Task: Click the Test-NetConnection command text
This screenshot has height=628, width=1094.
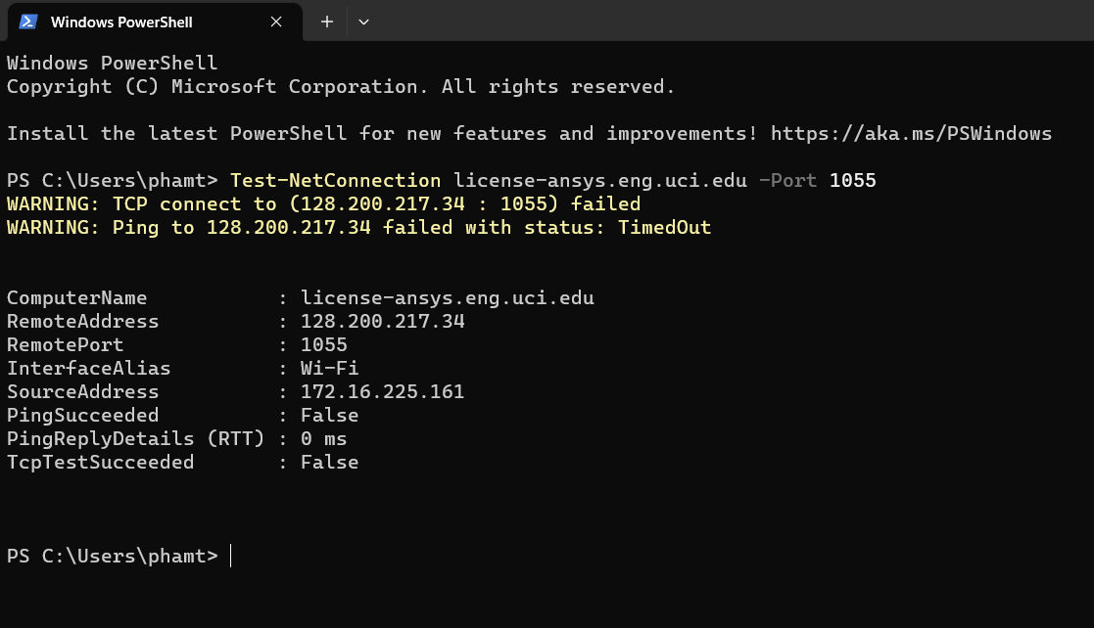Action: pyautogui.click(x=336, y=181)
